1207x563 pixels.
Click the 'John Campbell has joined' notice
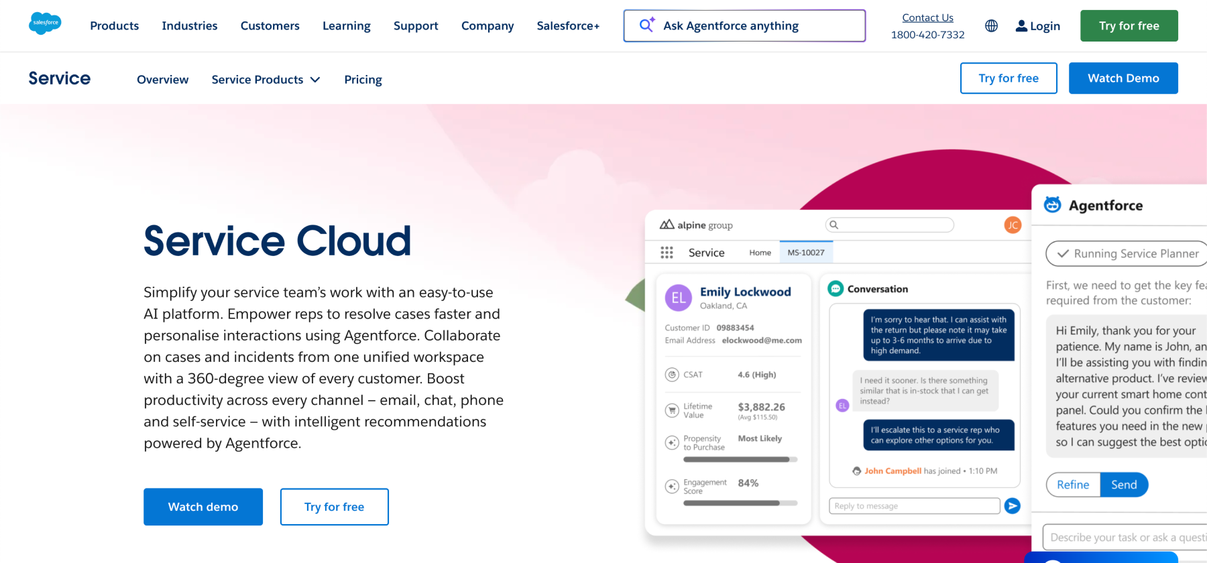tap(925, 471)
